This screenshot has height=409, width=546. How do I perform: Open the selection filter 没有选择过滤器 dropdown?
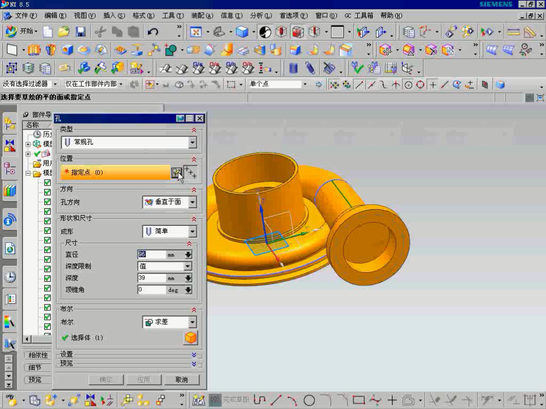coord(55,84)
